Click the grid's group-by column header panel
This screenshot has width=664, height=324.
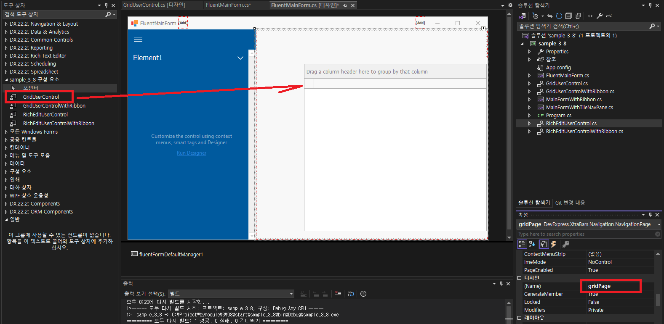tap(395, 71)
